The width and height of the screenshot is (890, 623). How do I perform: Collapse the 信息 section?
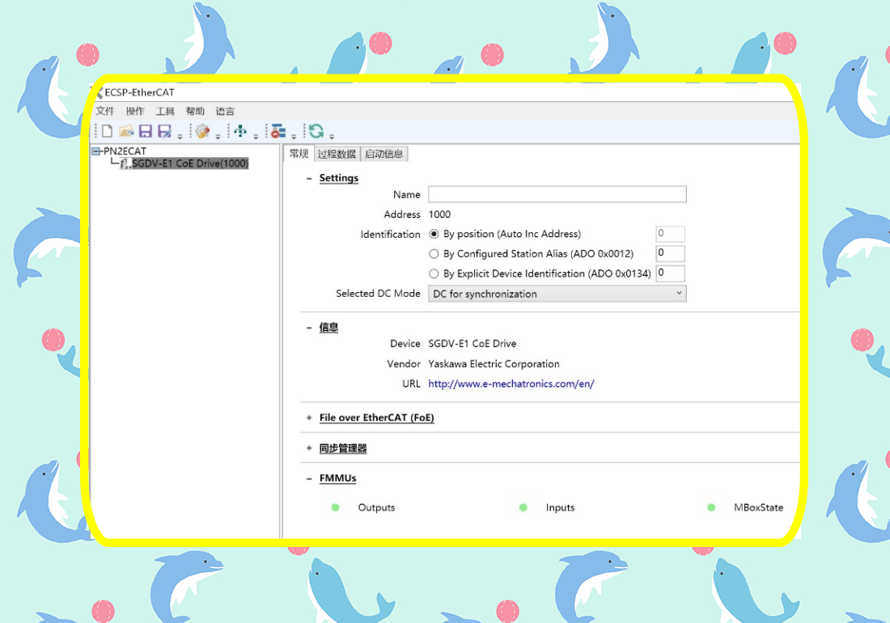309,328
